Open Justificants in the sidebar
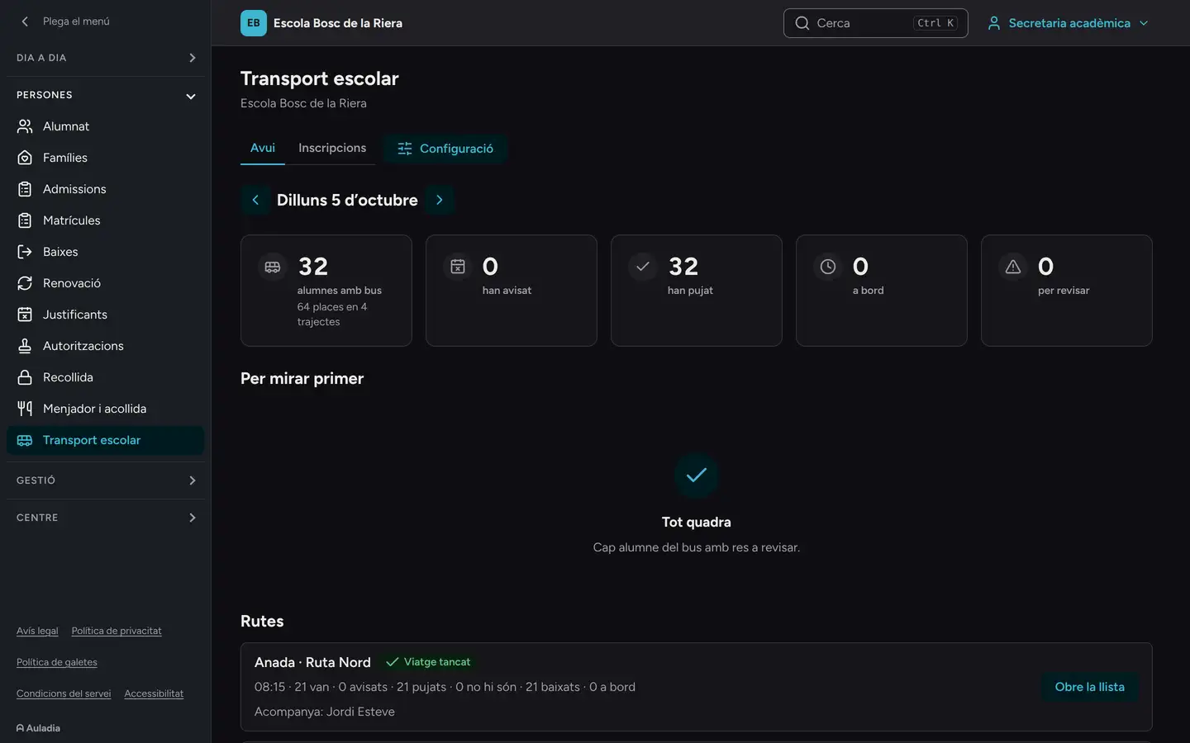The width and height of the screenshot is (1190, 743). 105,315
